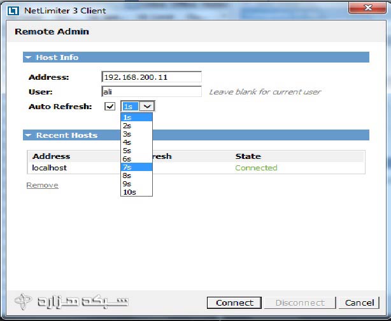Collapse the Host Info section

pos(28,57)
